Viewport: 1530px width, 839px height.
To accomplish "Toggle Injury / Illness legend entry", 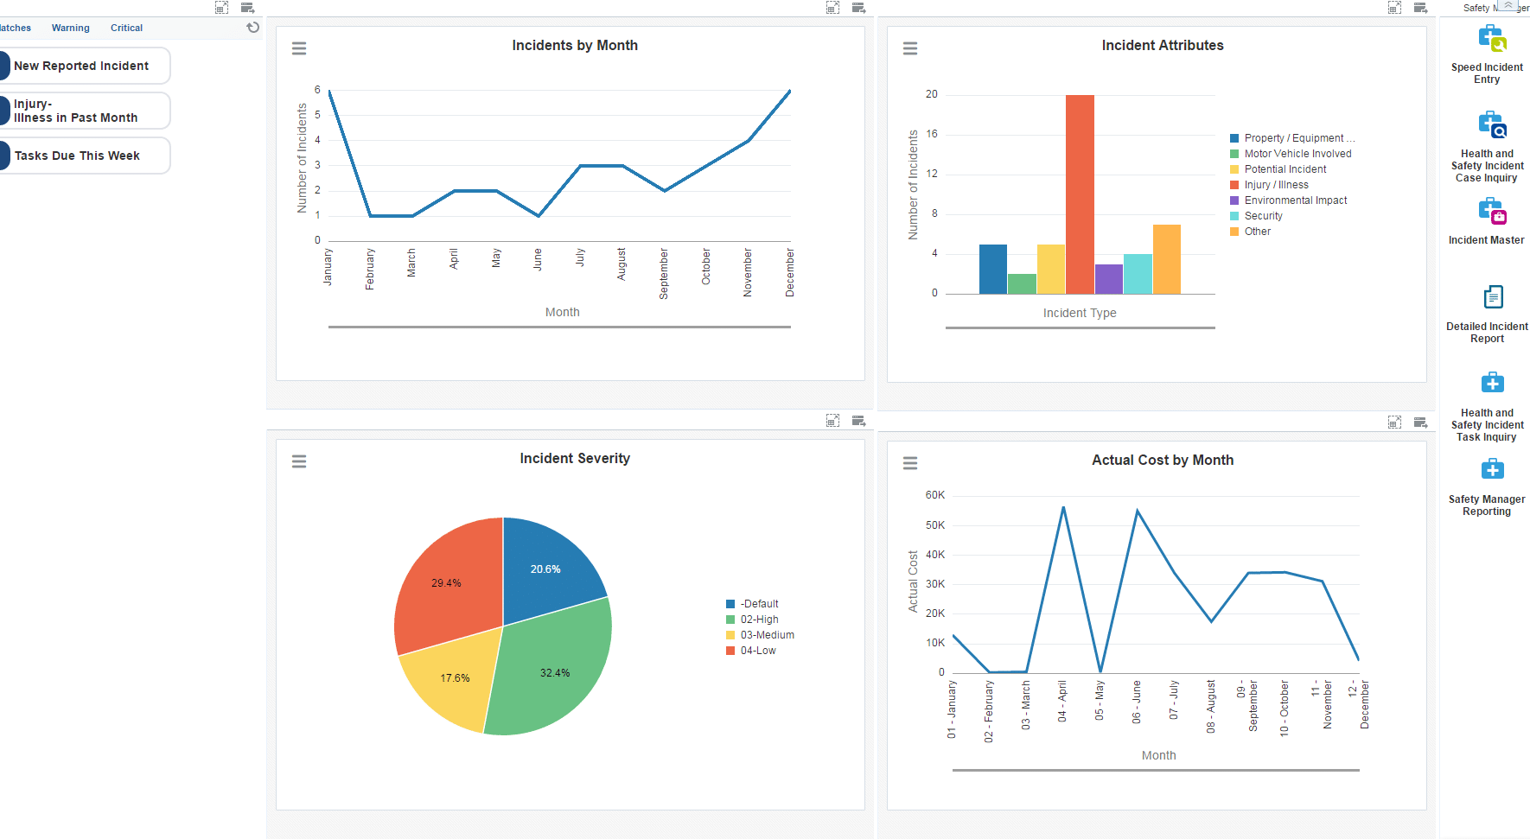I will coord(1270,185).
